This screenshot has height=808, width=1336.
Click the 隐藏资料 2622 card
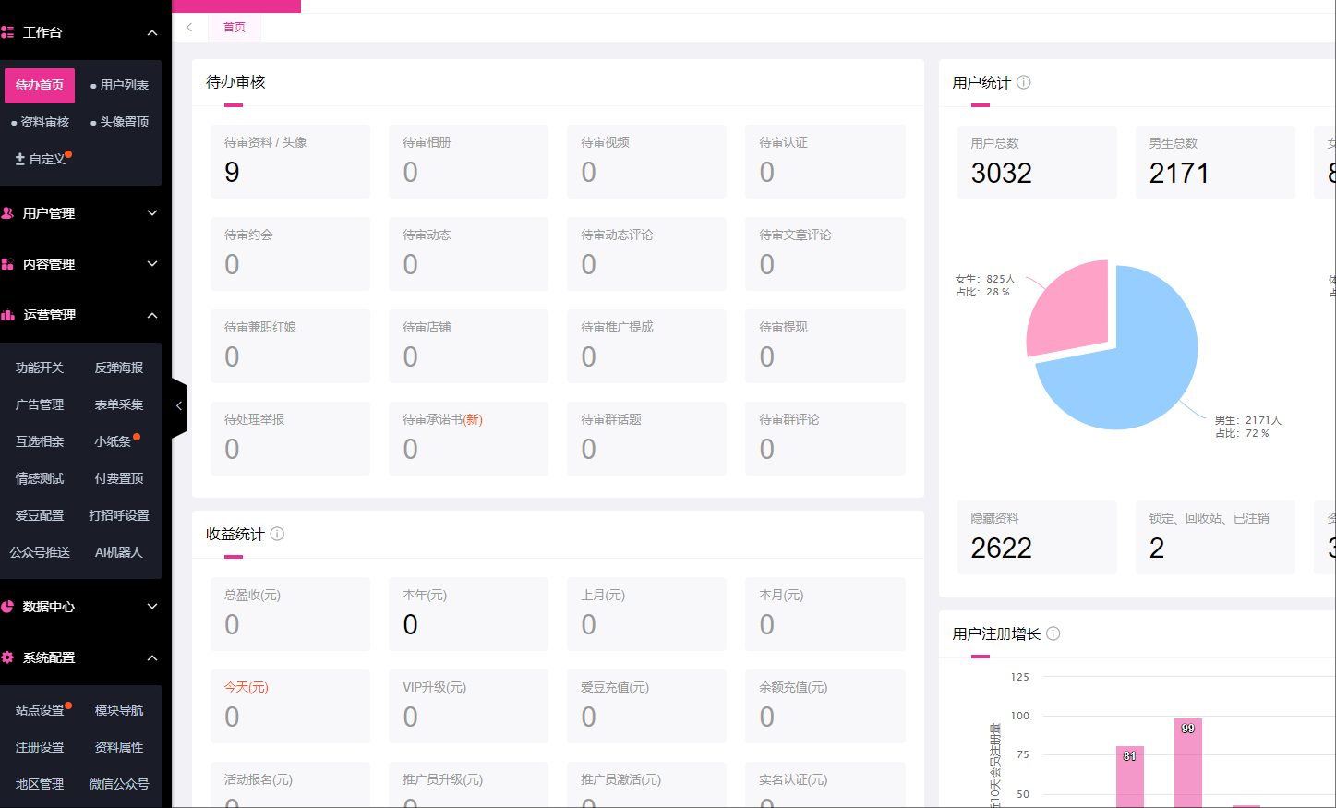click(1037, 537)
